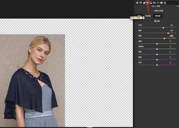Click the 默认值 link

click(157, 21)
